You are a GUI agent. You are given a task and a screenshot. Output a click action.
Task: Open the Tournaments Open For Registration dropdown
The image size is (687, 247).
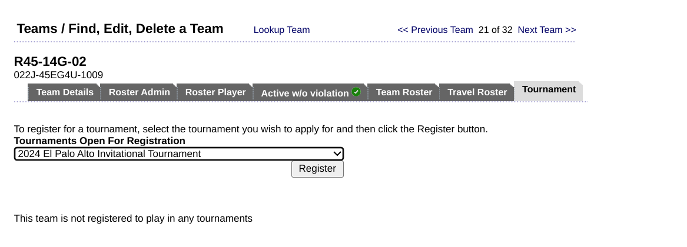click(179, 154)
